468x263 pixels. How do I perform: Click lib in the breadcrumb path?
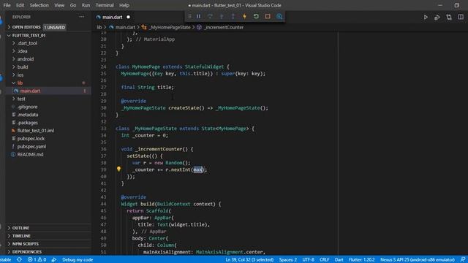tap(99, 27)
